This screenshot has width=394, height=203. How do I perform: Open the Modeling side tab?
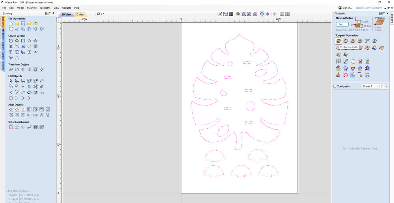point(3,35)
